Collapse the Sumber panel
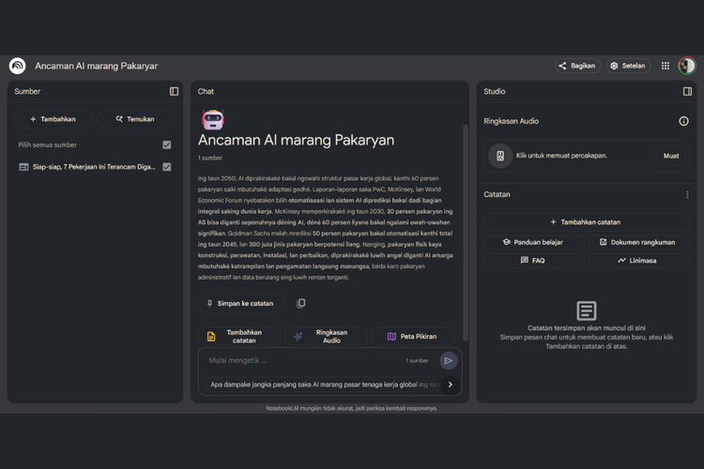704x469 pixels. click(x=174, y=91)
